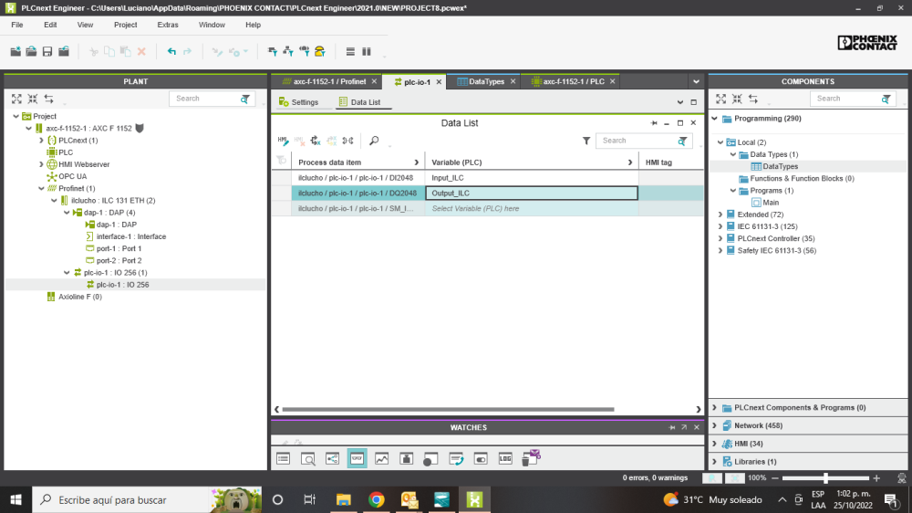Toggle the Components search filter icon

click(x=886, y=99)
